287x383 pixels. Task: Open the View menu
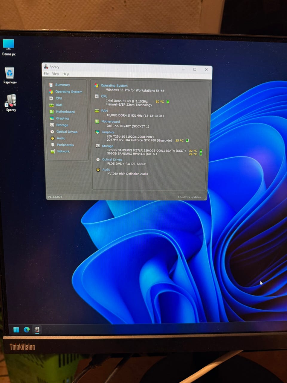pyautogui.click(x=56, y=74)
